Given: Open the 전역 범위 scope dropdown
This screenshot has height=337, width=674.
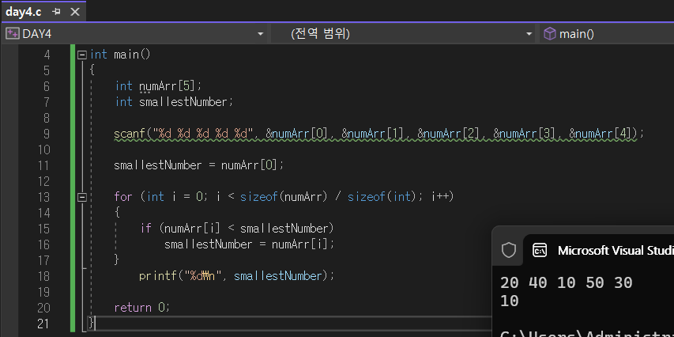Looking at the screenshot, I should [x=529, y=34].
